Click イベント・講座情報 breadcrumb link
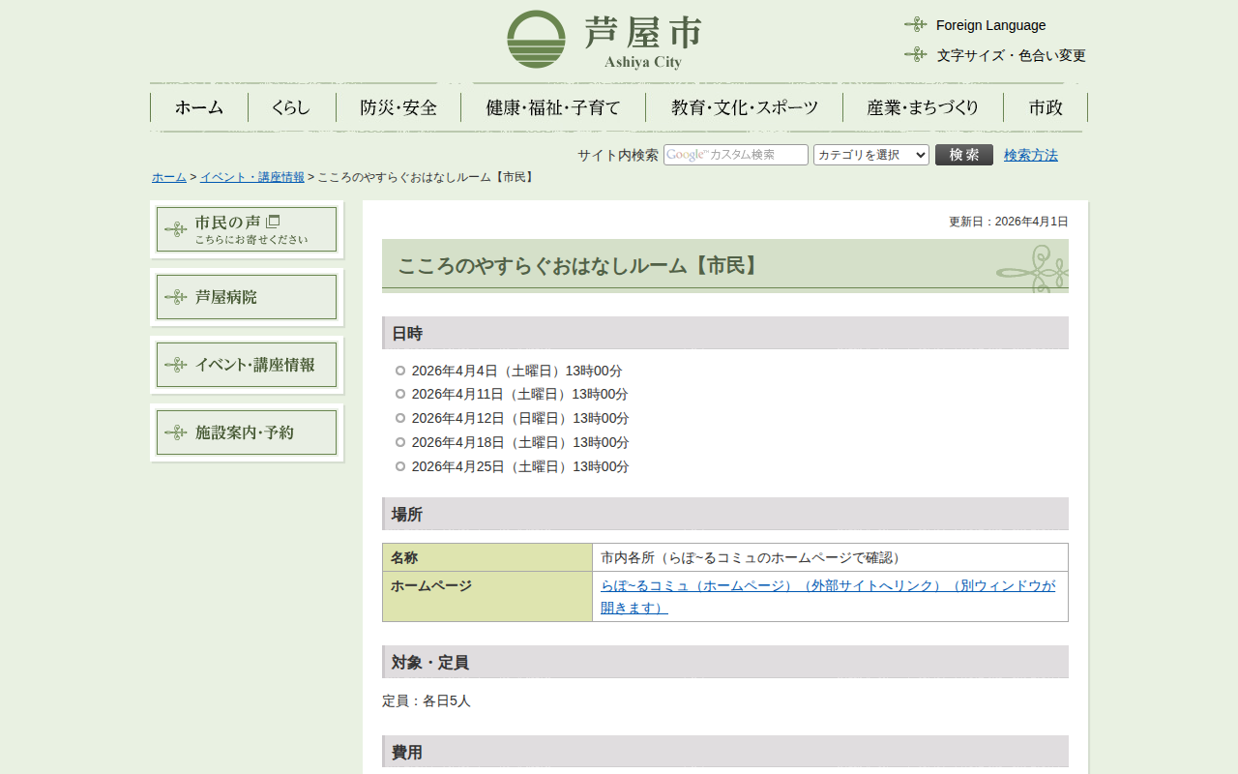 point(251,177)
